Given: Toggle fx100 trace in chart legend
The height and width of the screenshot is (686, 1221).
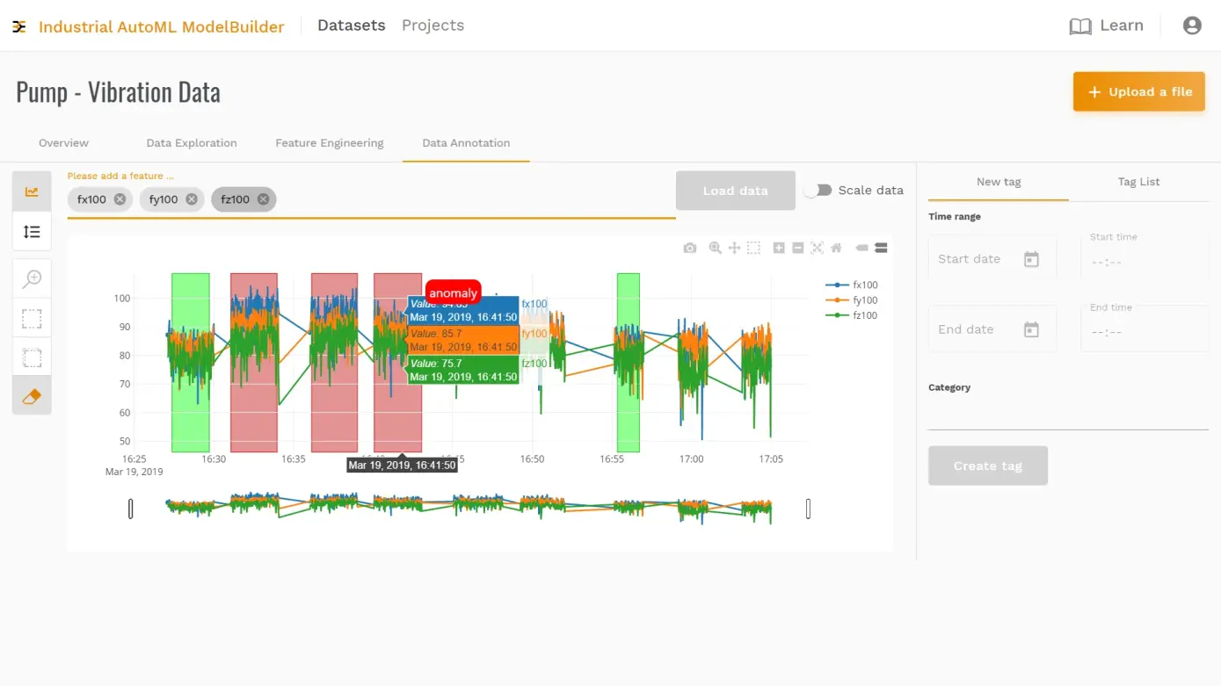Looking at the screenshot, I should [x=852, y=285].
